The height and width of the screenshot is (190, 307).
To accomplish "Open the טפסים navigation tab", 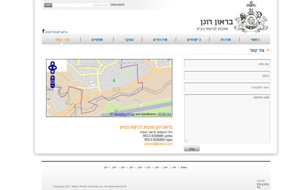I will [x=97, y=39].
